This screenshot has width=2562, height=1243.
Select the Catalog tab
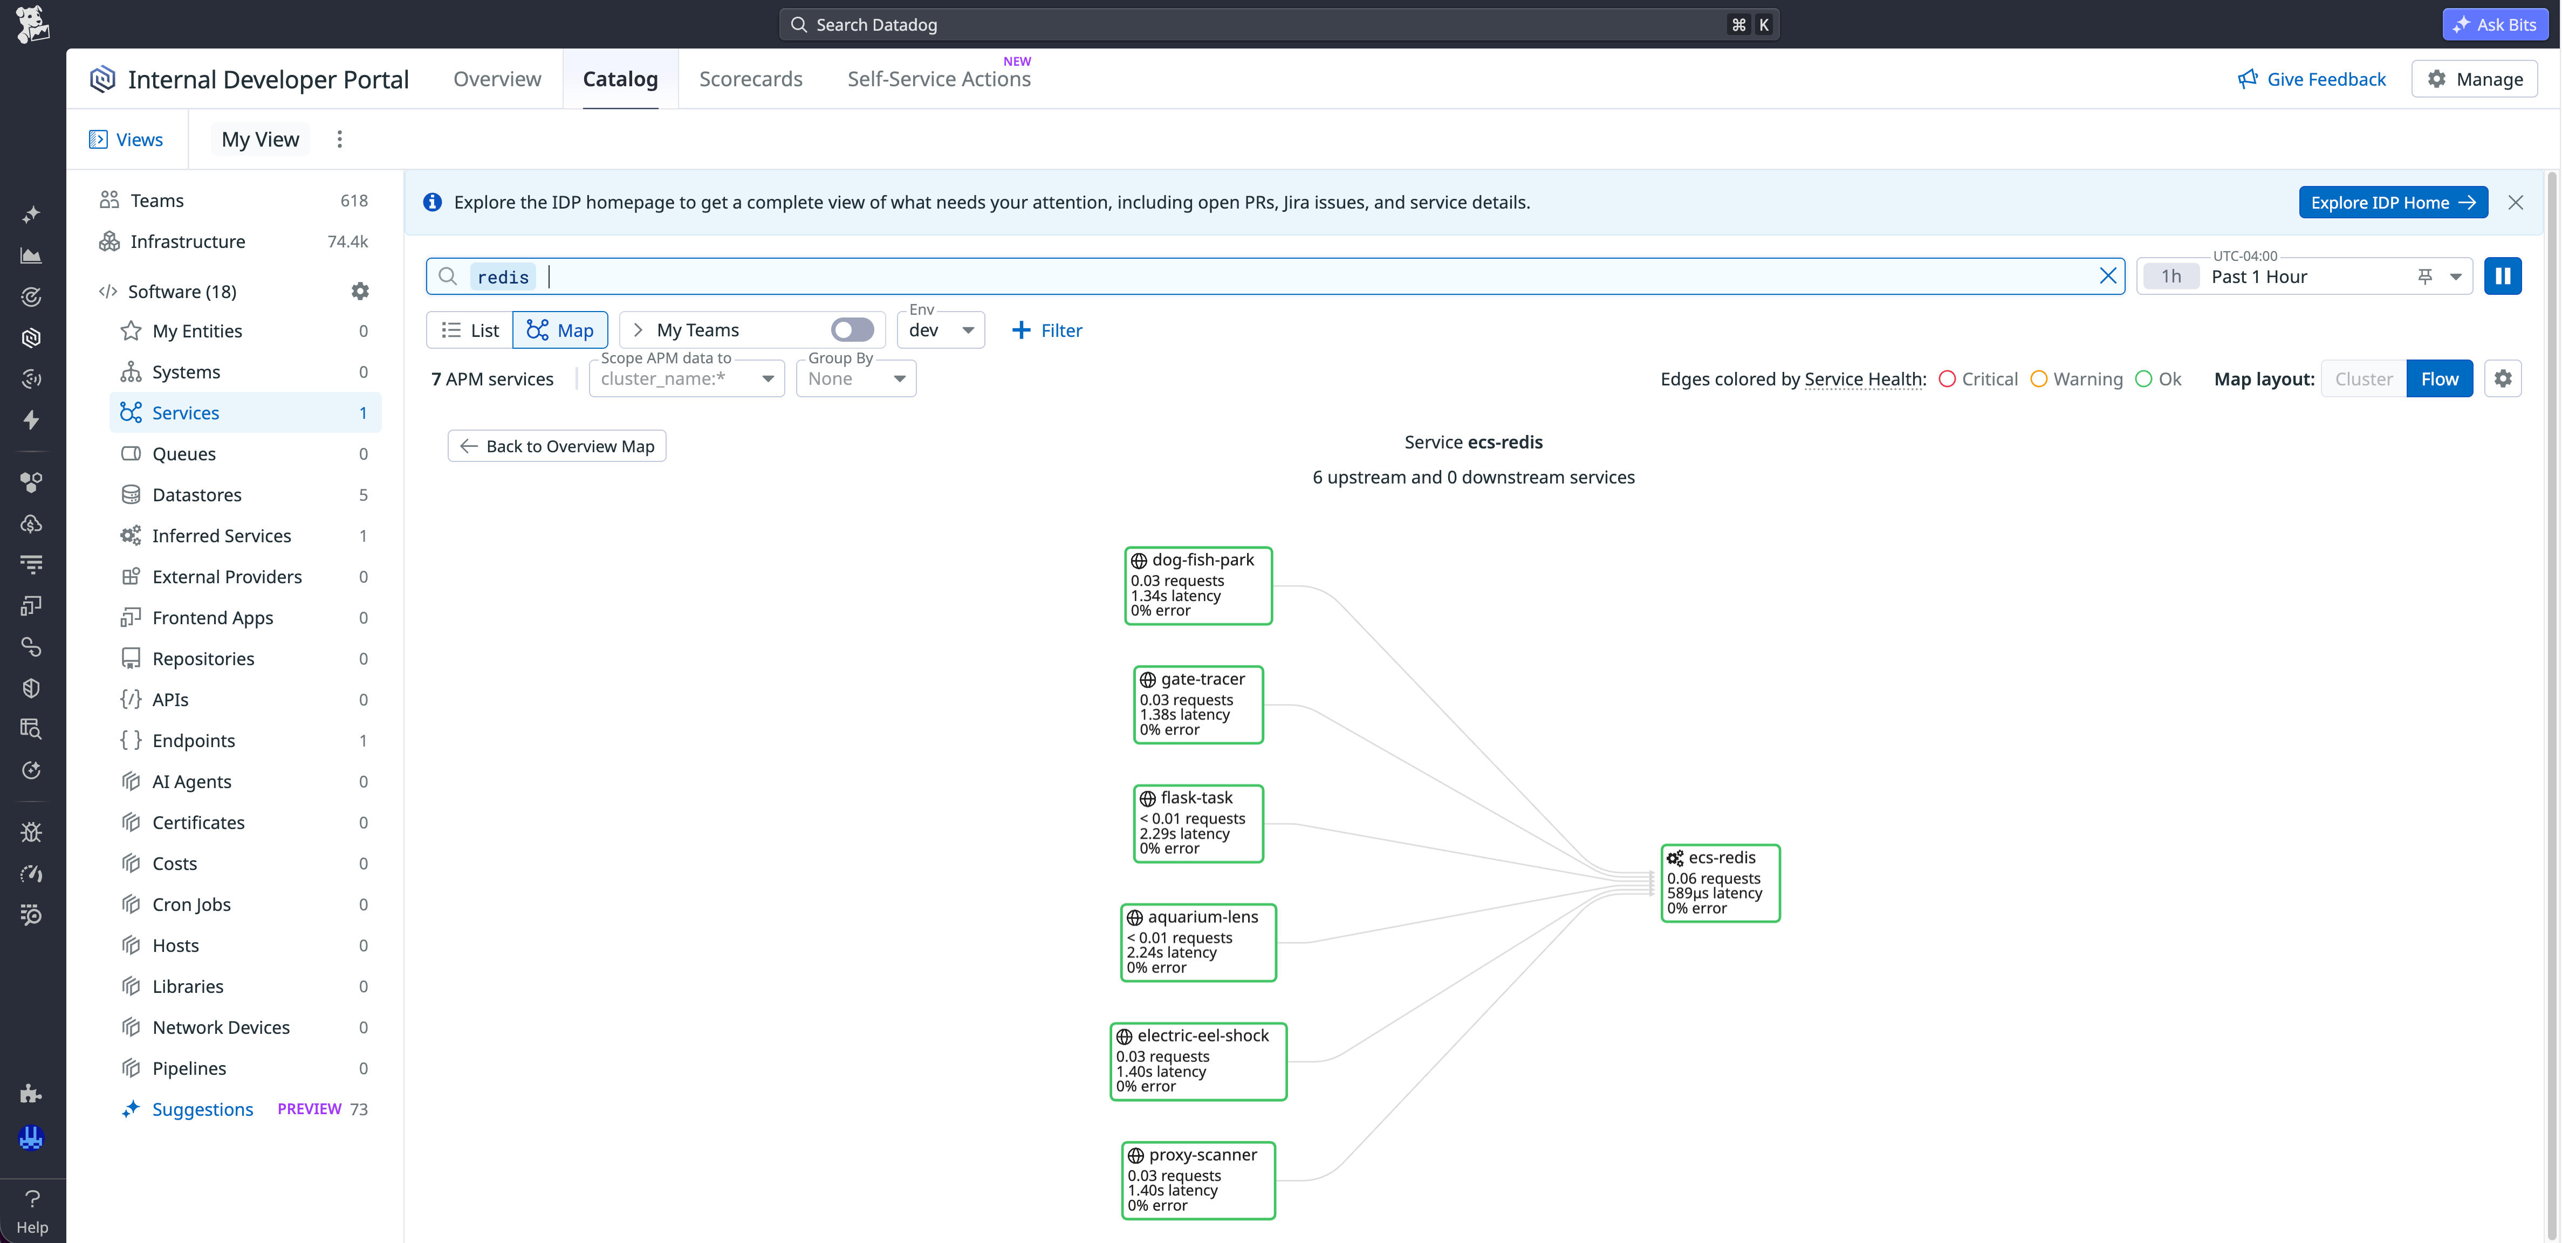(620, 79)
